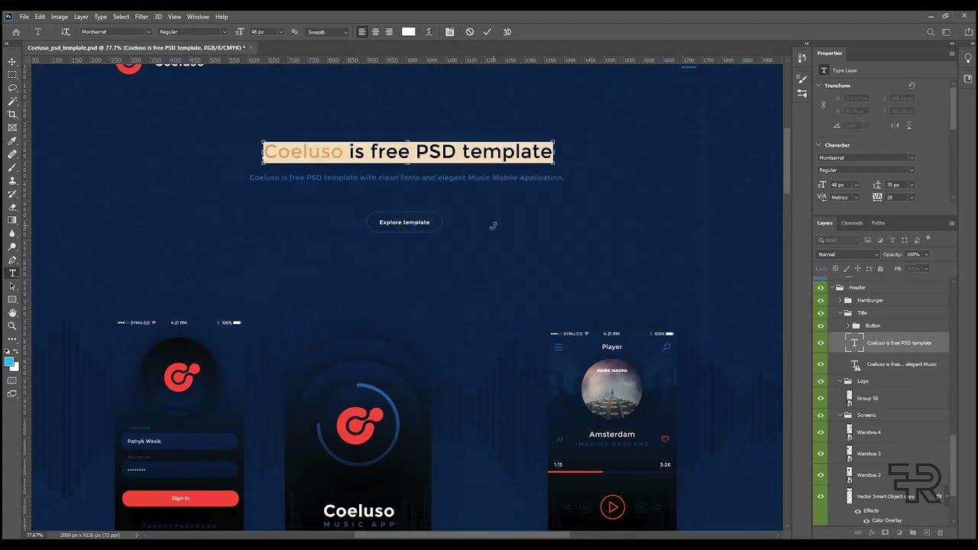Select the Brush tool
Viewport: 978px width, 550px height.
coord(12,167)
